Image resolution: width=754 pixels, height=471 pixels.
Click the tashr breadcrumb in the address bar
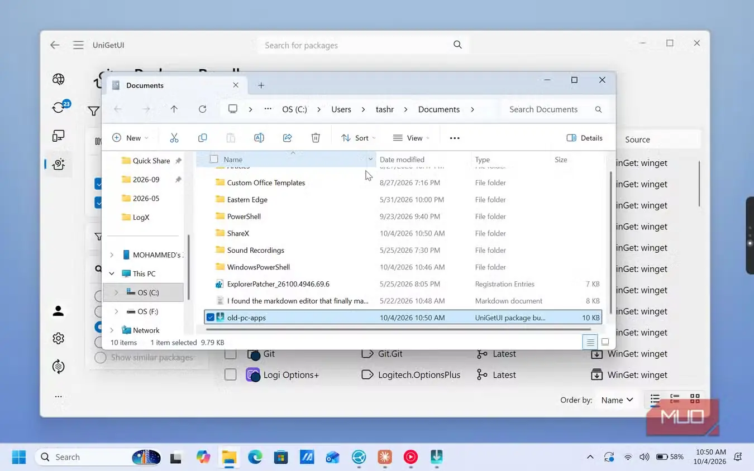[385, 109]
